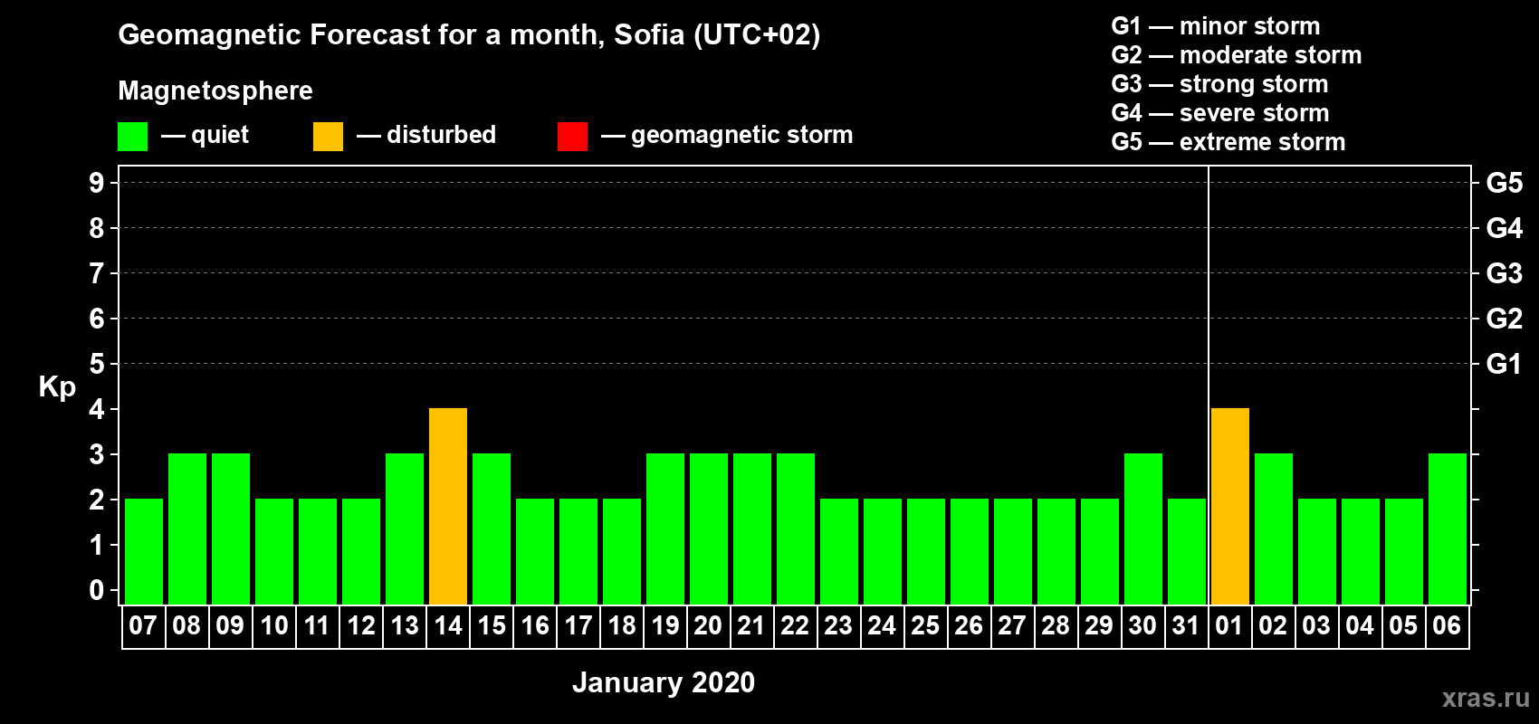Click the G4 label on the right axis
The width and height of the screenshot is (1539, 724).
pyautogui.click(x=1504, y=228)
